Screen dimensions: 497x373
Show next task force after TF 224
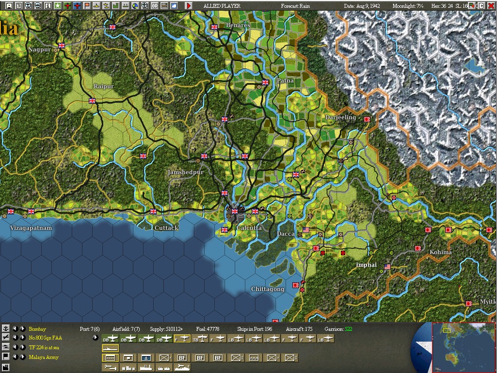[23, 347]
